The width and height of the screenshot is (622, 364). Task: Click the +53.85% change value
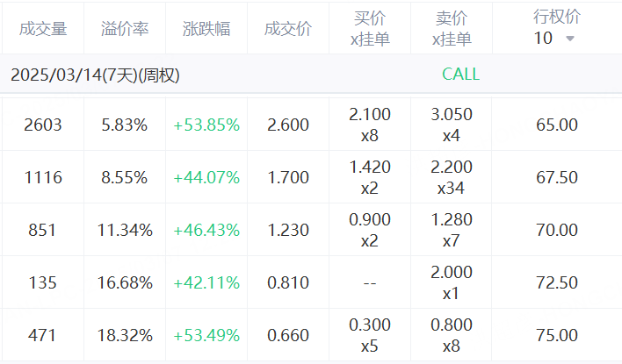(x=206, y=125)
